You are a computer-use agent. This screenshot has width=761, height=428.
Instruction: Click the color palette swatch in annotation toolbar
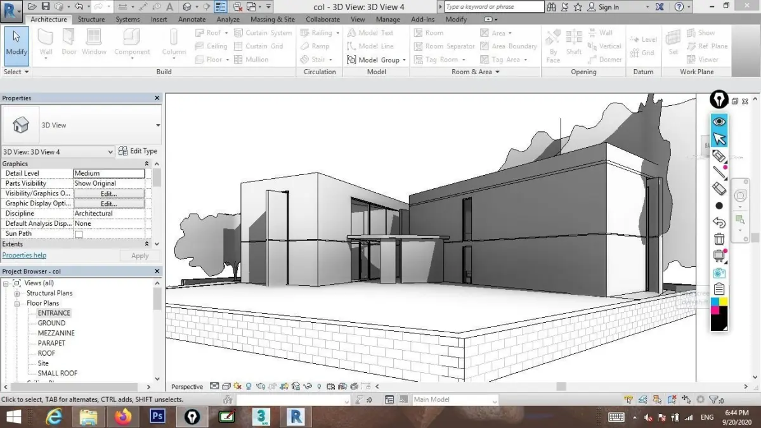click(x=719, y=313)
